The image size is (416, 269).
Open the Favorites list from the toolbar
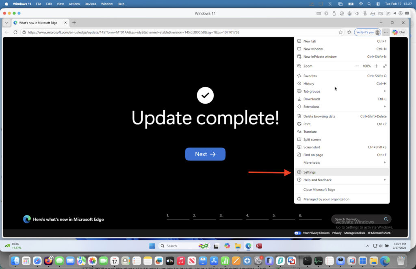point(349,32)
